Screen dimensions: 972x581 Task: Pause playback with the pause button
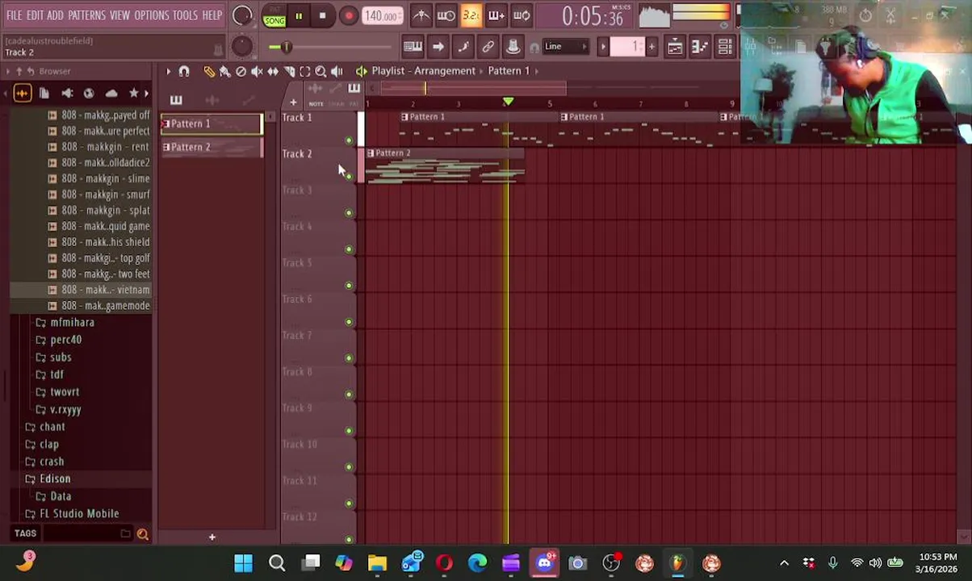299,16
